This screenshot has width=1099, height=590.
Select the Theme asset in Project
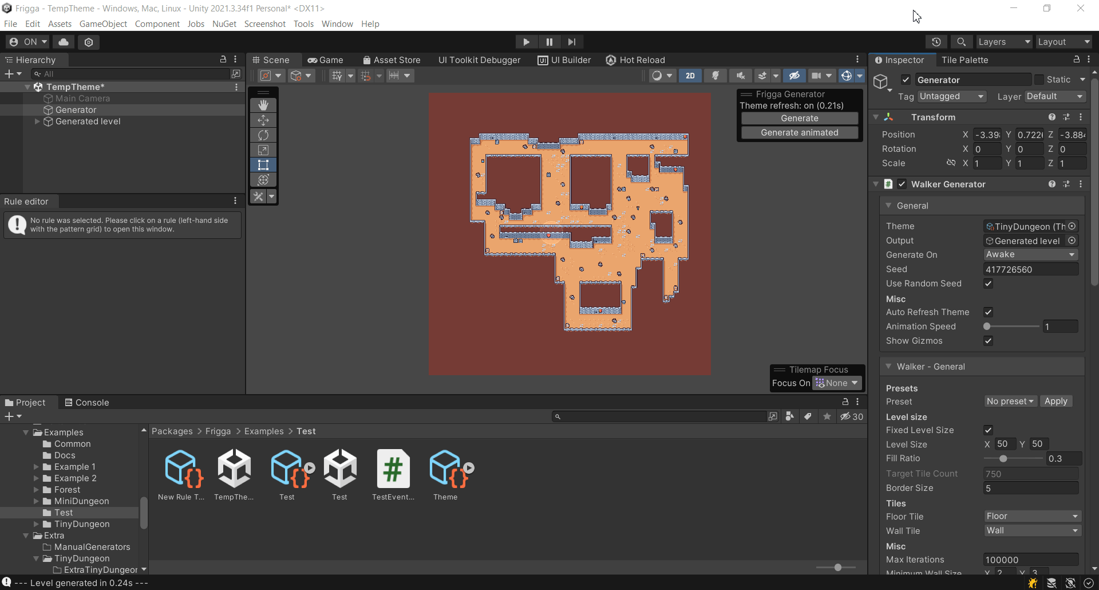click(x=446, y=475)
